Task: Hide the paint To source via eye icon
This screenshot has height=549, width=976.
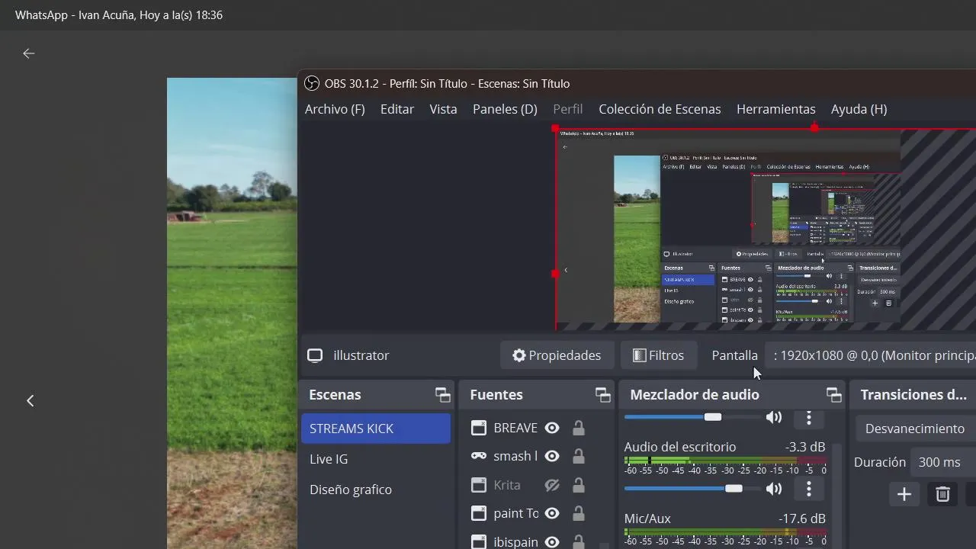Action: pos(552,513)
